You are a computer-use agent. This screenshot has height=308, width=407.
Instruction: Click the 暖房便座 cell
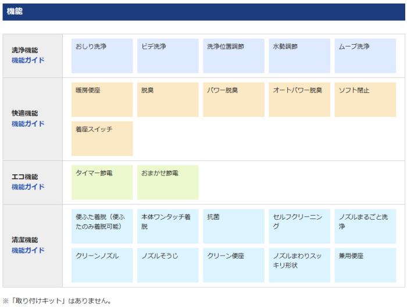(x=102, y=99)
